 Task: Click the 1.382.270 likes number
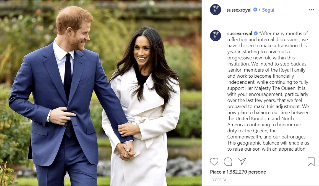[237, 172]
